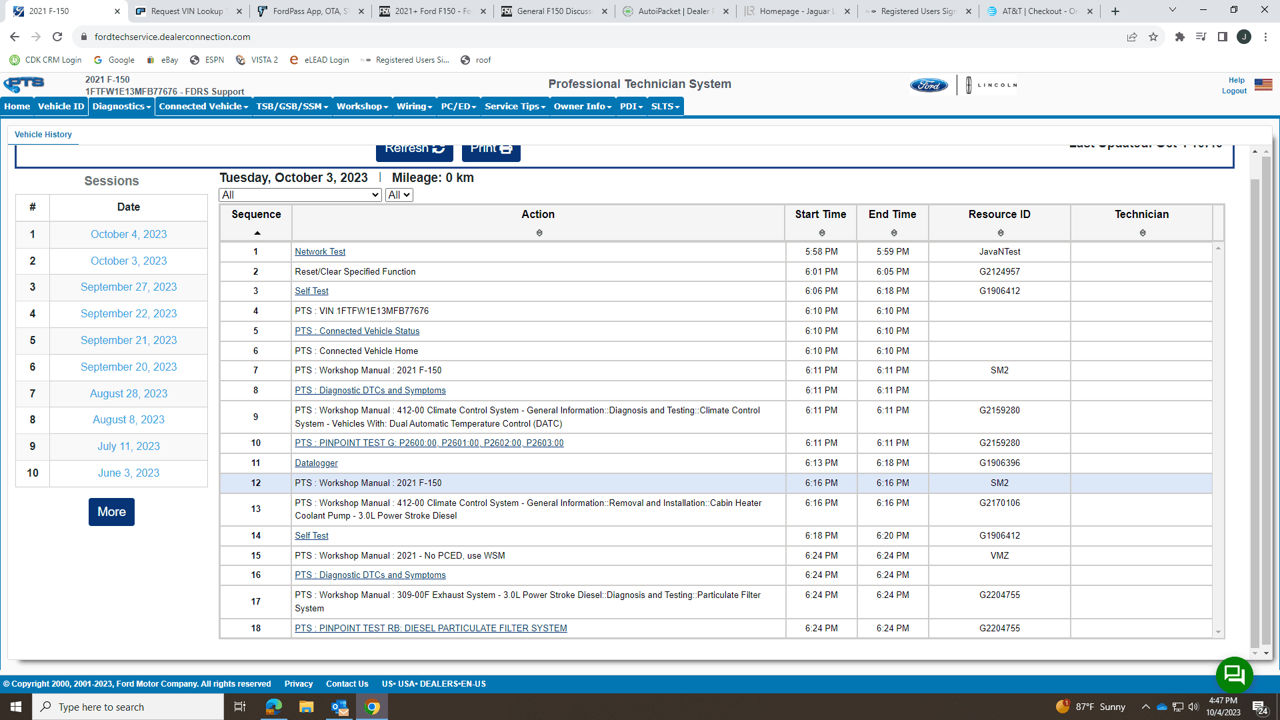Sort table by Sequence column arrow

257,233
